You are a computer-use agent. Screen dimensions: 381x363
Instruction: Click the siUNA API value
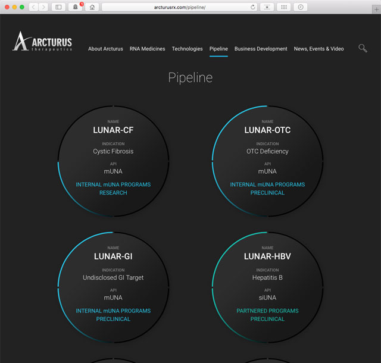point(267,298)
